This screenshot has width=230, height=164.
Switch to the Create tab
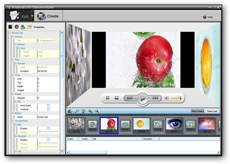click(x=48, y=16)
